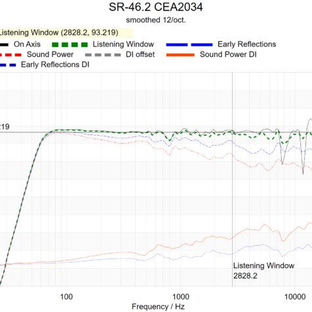Click the Frequency / Hz axis label
This screenshot has width=312, height=312.
point(158,307)
